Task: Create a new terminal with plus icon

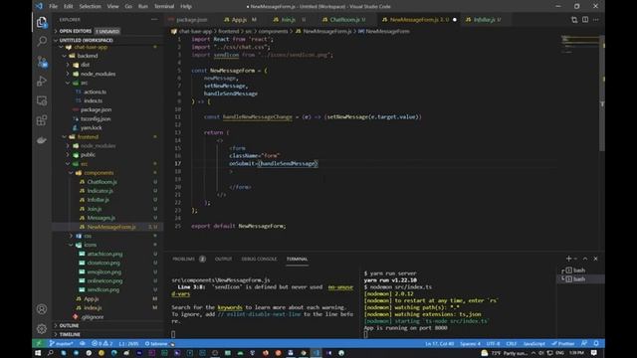Action: (568, 259)
